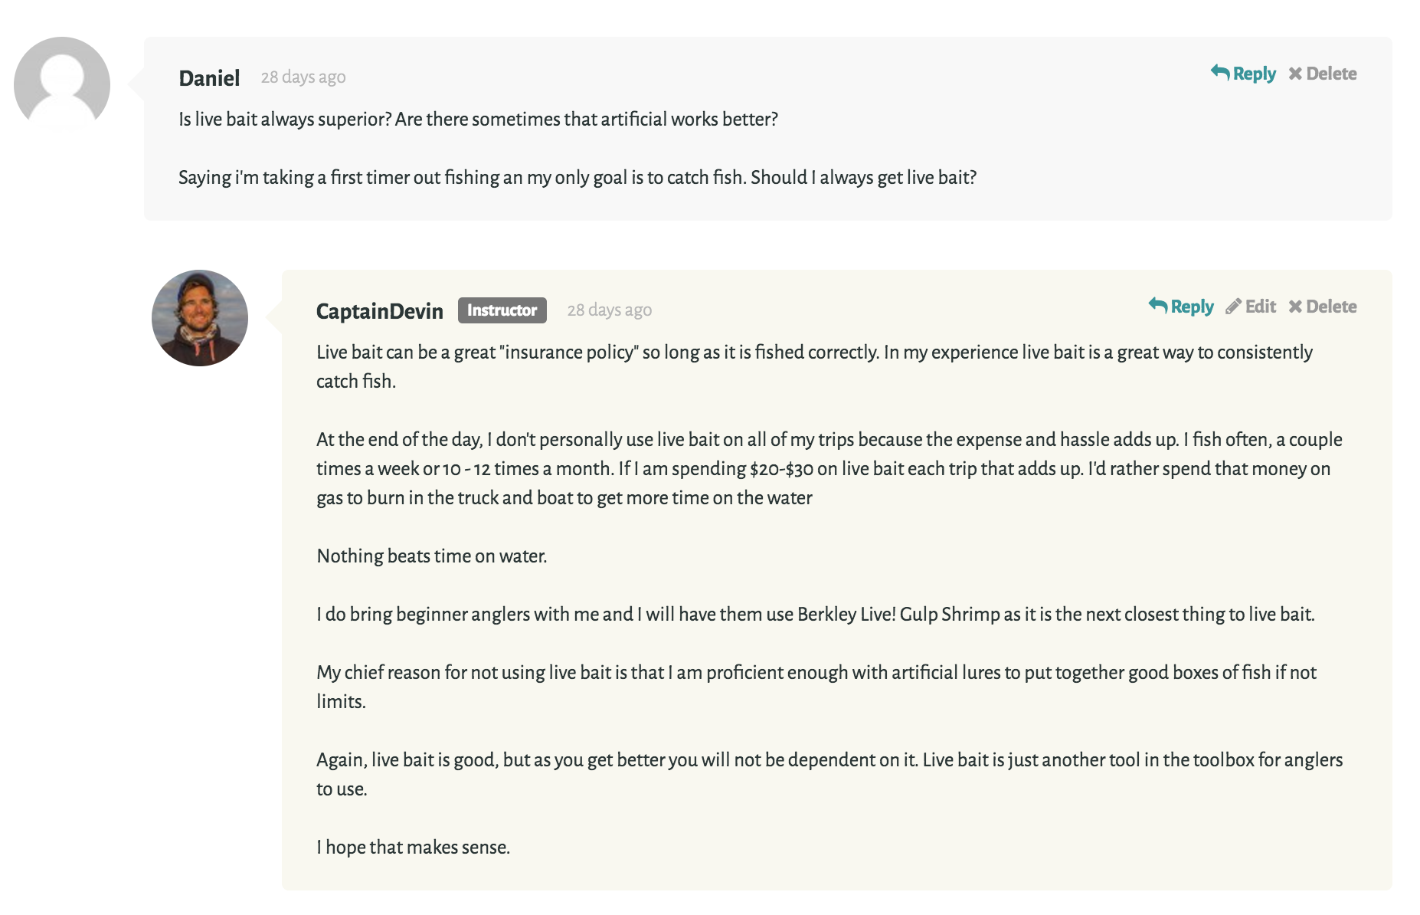Screen dimensions: 1420x915
Task: Delete Daniel's comment
Action: (1323, 74)
